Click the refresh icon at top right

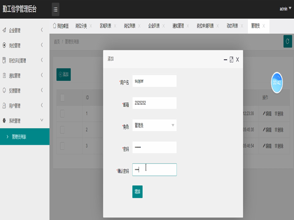click(287, 42)
